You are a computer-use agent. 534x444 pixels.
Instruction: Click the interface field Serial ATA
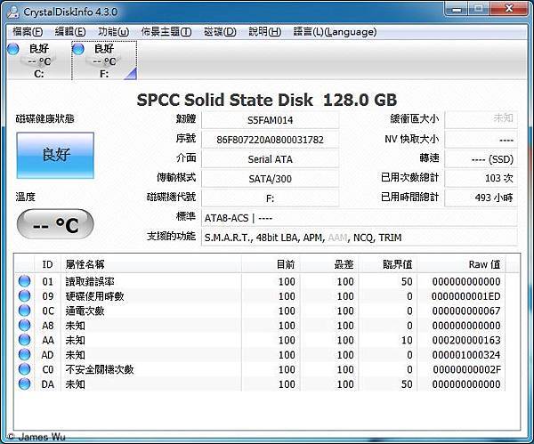270,159
